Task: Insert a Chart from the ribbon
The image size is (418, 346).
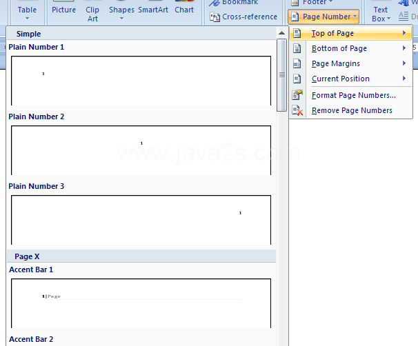Action: (184, 10)
